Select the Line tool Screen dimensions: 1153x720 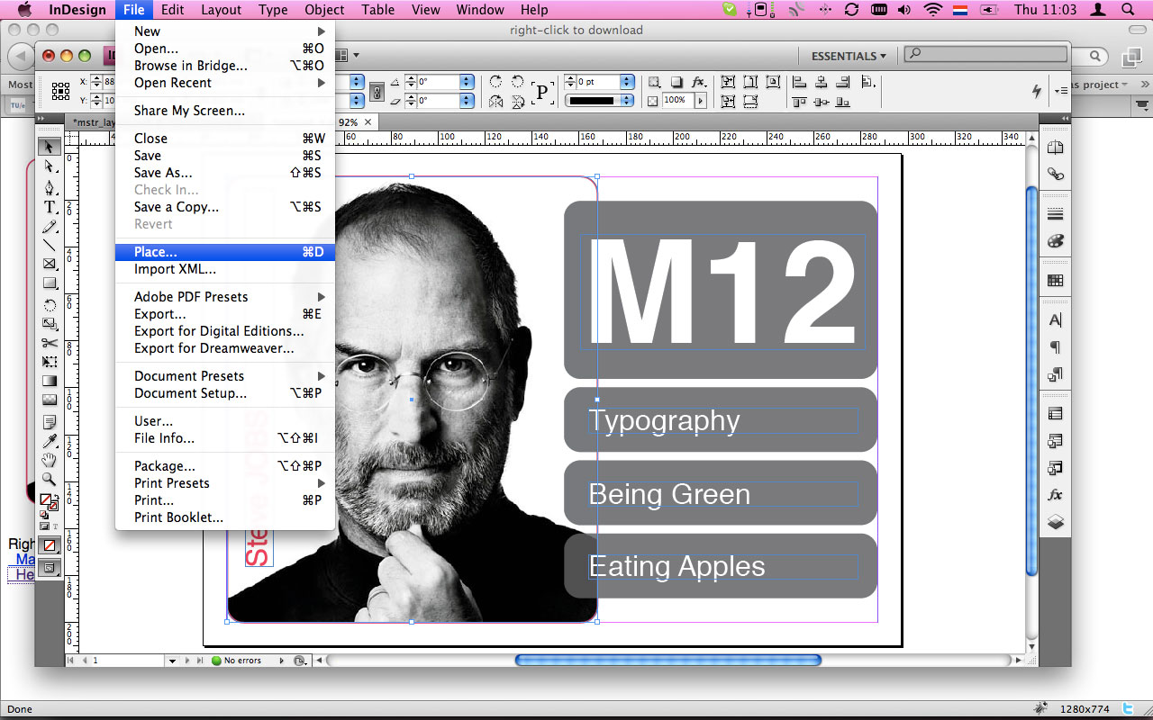pos(50,246)
